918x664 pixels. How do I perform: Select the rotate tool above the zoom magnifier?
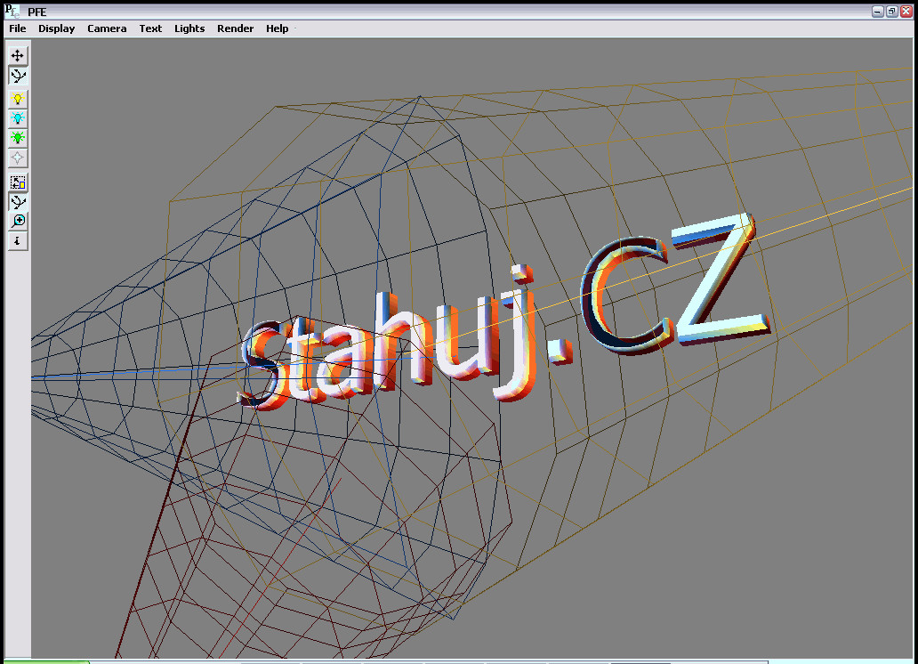[x=18, y=202]
